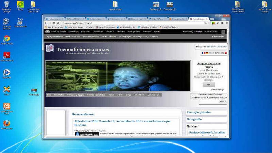Bookmark this page with the star icon
Viewport: 272px width, 153px height.
209,23
